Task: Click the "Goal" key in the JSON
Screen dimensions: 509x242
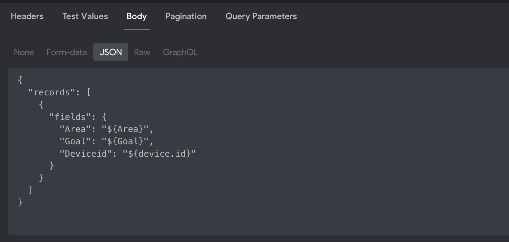Action: tap(75, 141)
